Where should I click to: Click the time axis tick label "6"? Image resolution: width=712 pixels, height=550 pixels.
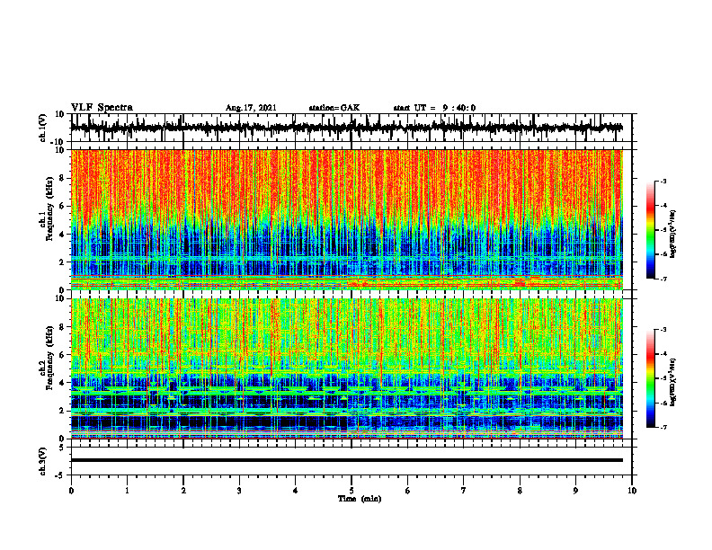[x=408, y=491]
